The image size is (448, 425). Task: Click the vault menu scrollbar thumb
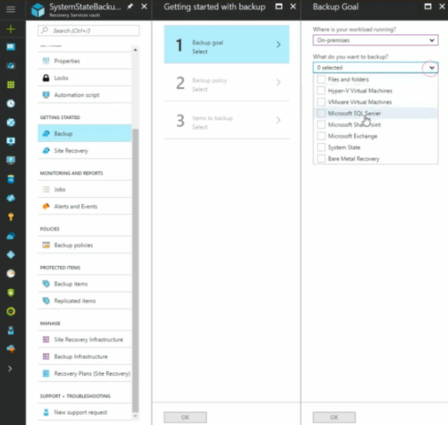tap(135, 270)
